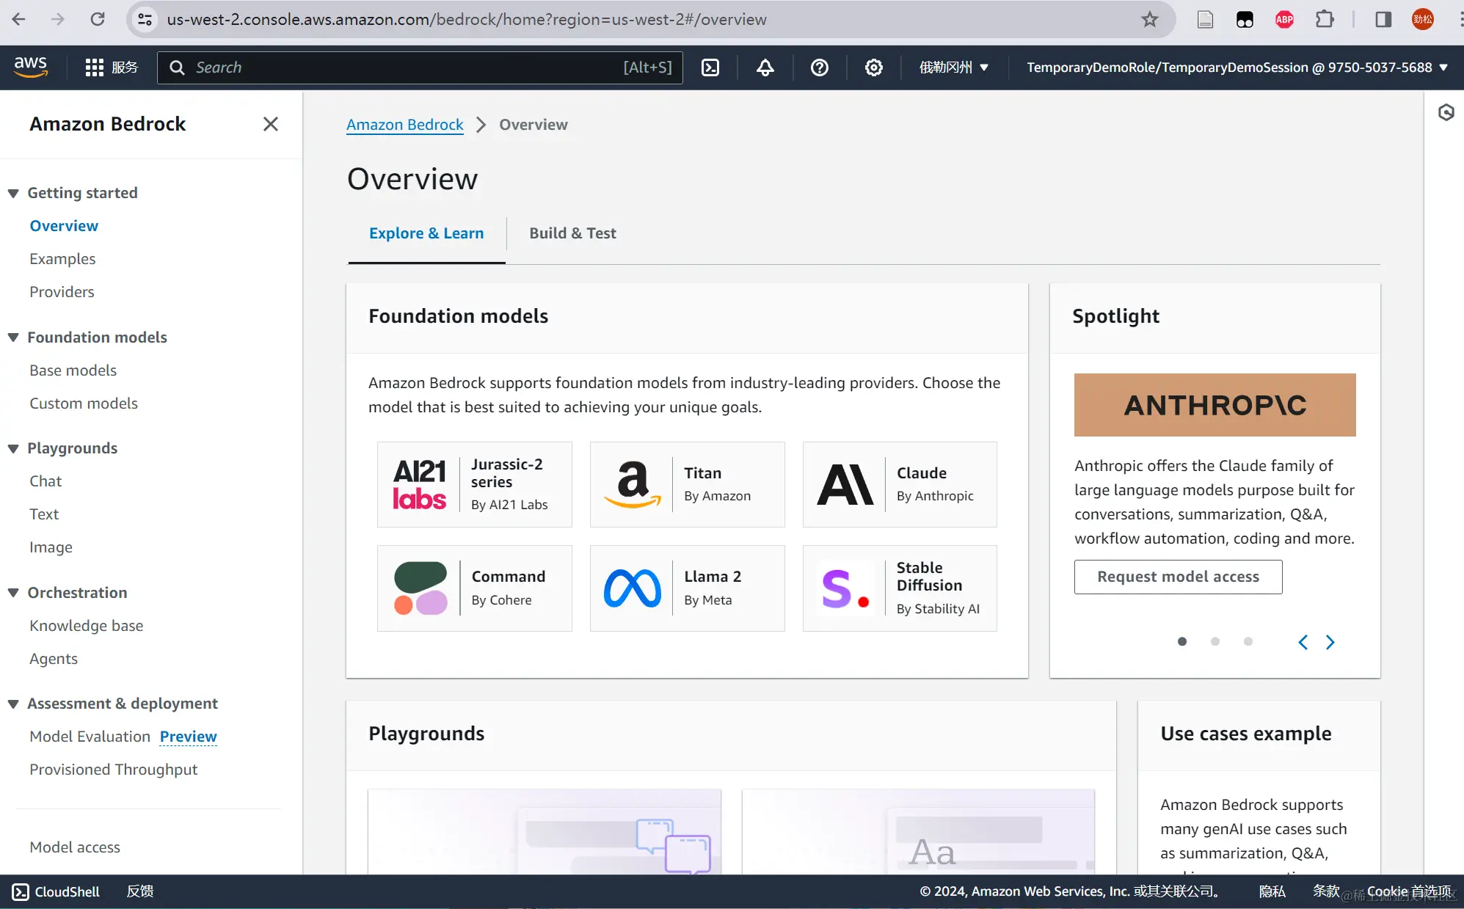This screenshot has width=1464, height=909.
Task: Click the Request model access button
Action: click(1178, 577)
